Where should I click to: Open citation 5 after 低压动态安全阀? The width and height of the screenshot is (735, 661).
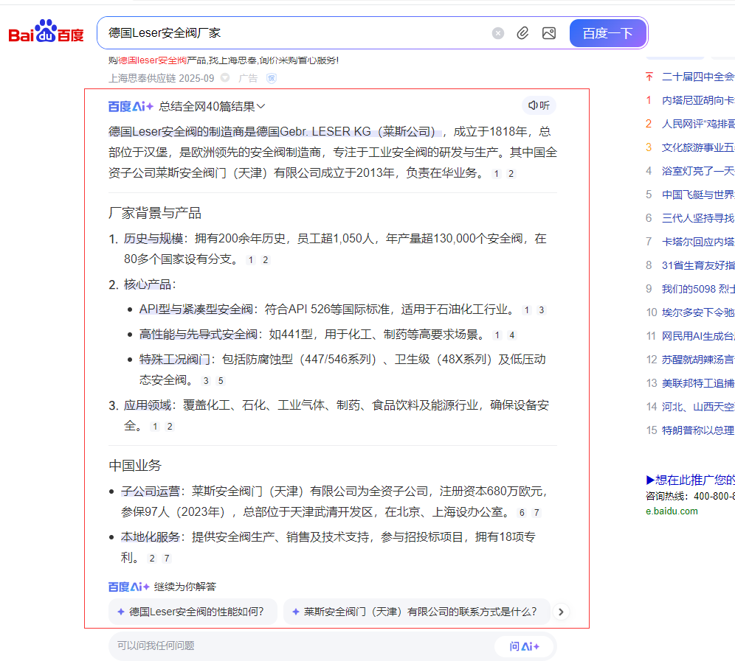pos(220,381)
